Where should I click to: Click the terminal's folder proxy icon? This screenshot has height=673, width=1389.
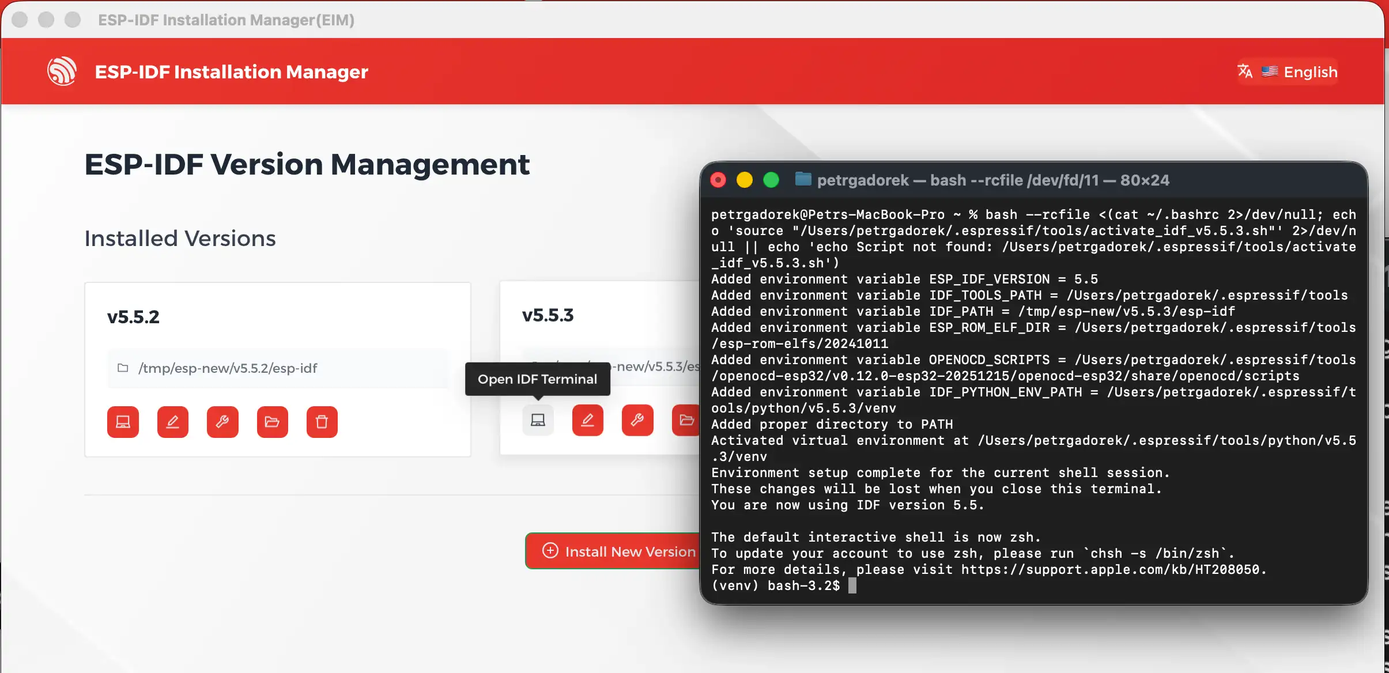(x=803, y=180)
